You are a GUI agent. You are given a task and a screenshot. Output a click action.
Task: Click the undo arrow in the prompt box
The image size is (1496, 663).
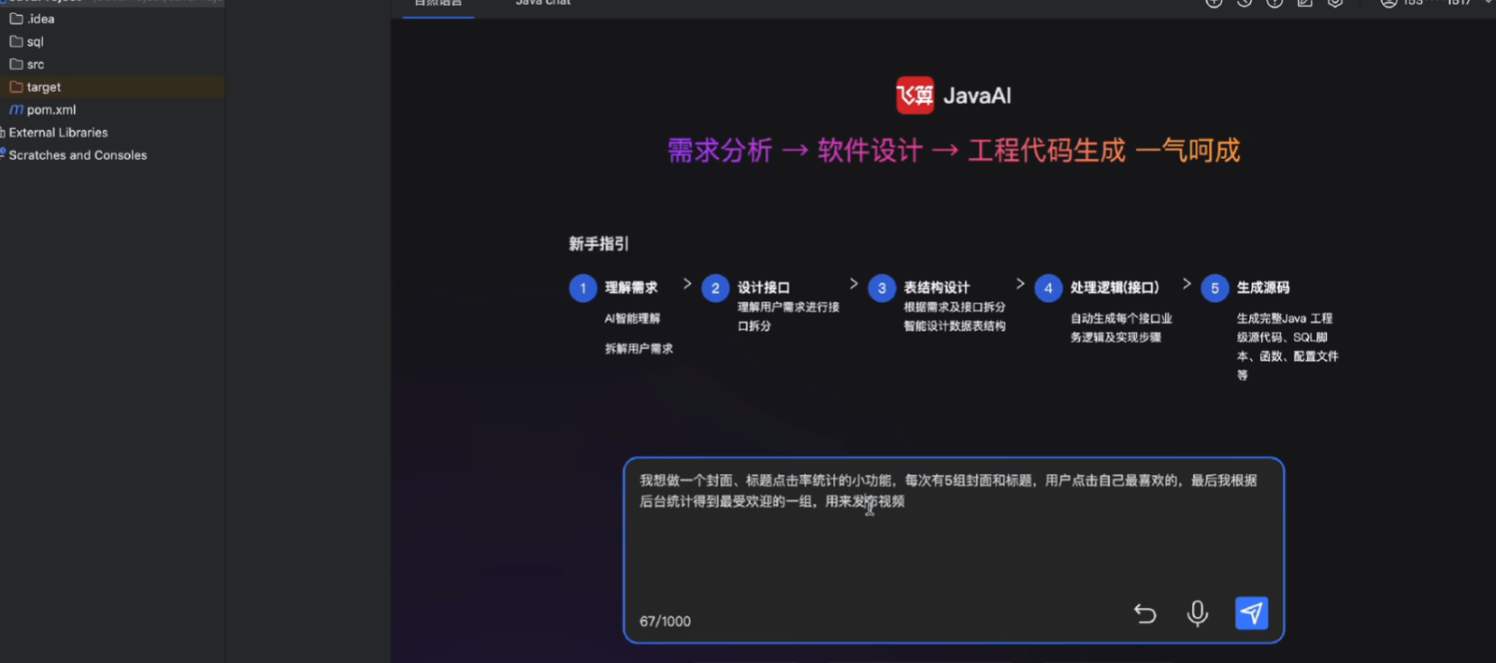(x=1144, y=613)
